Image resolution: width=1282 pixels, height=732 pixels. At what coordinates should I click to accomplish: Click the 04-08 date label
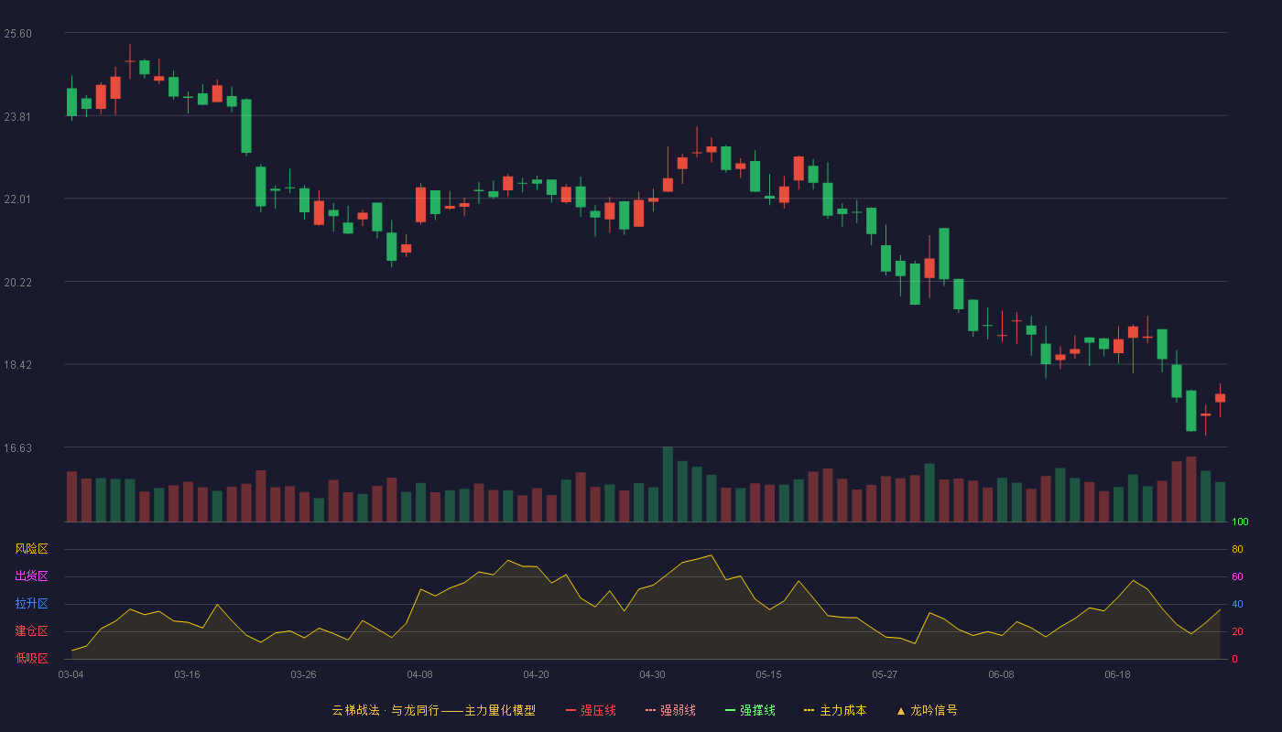point(419,674)
